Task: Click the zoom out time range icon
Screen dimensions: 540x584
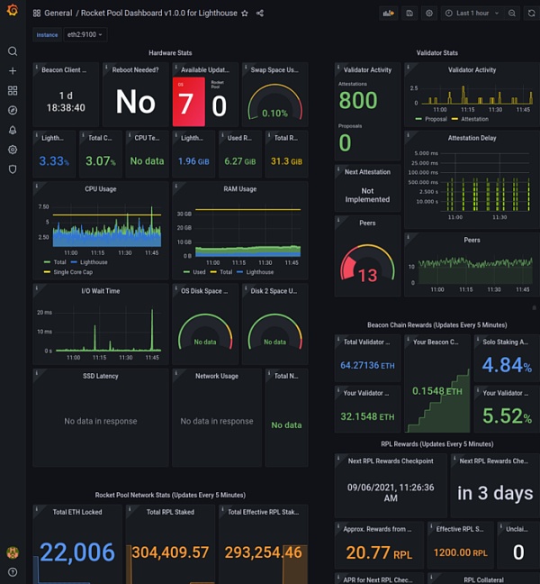Action: (x=511, y=14)
